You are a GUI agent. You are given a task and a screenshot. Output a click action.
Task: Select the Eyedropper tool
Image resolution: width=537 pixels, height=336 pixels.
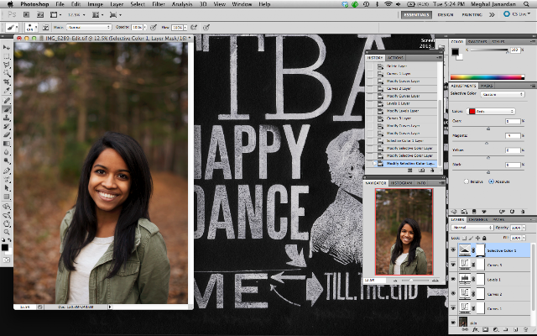tap(7, 91)
